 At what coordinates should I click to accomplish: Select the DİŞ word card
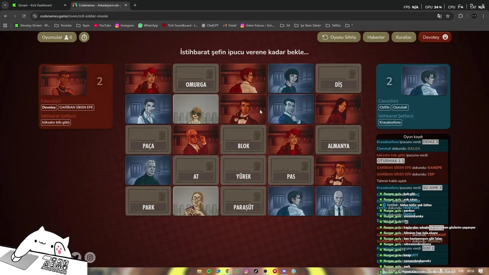pyautogui.click(x=338, y=78)
